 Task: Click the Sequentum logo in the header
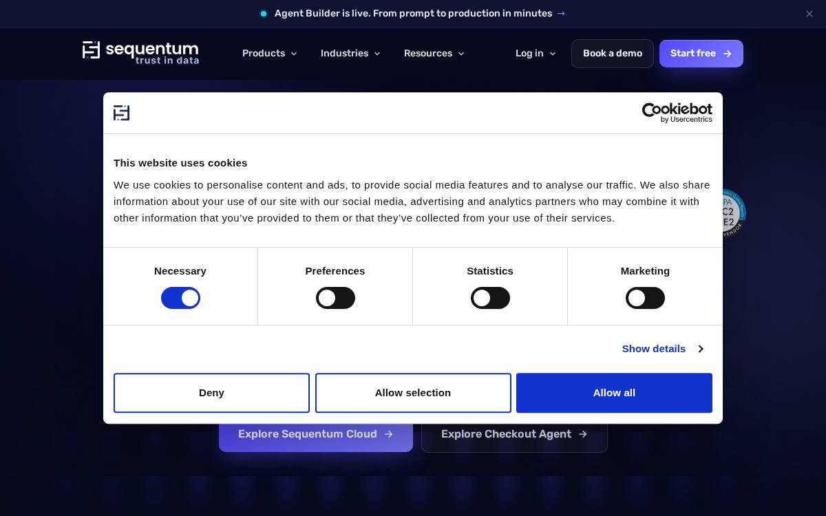click(x=140, y=53)
